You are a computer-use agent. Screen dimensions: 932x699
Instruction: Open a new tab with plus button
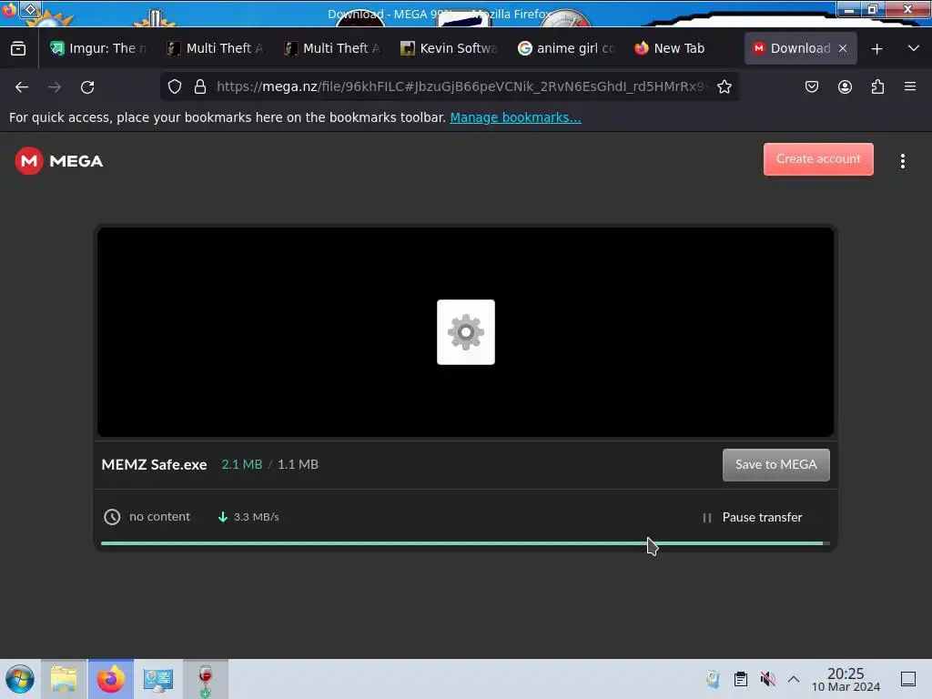tap(876, 49)
